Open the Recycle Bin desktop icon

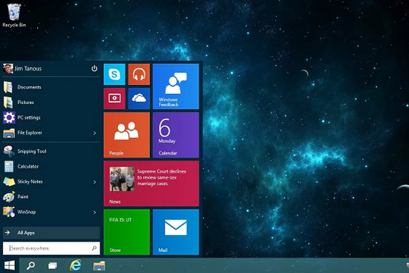(x=14, y=15)
